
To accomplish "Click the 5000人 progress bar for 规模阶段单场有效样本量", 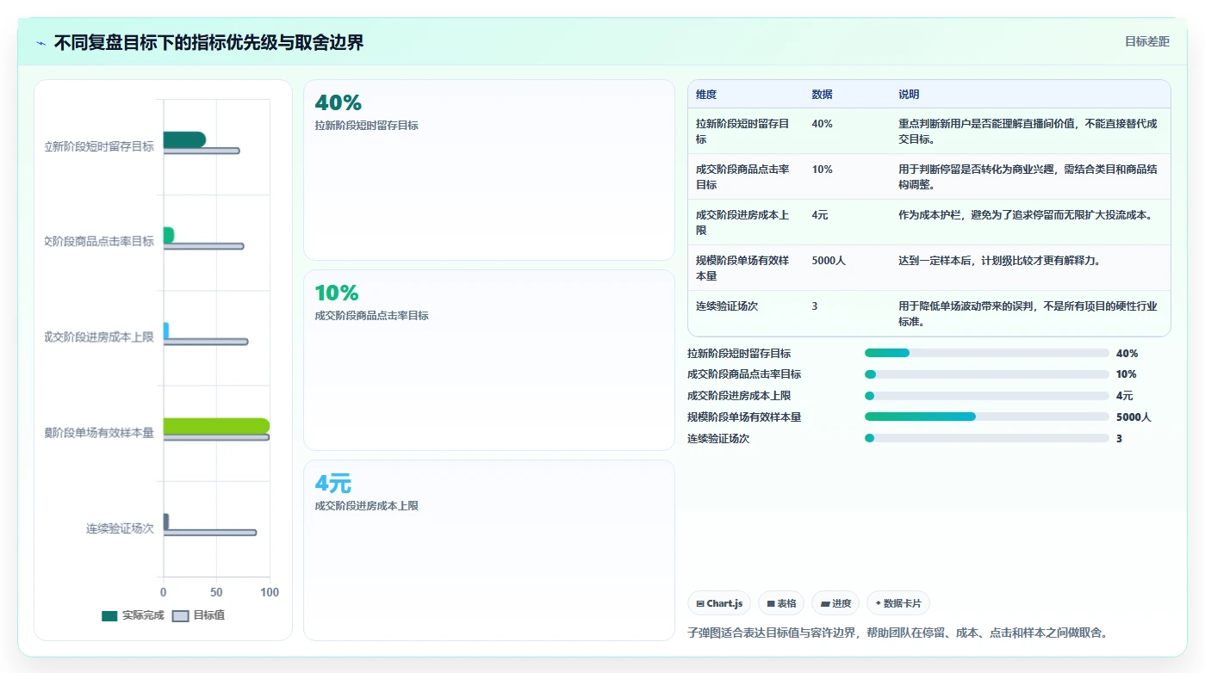I will 986,417.
